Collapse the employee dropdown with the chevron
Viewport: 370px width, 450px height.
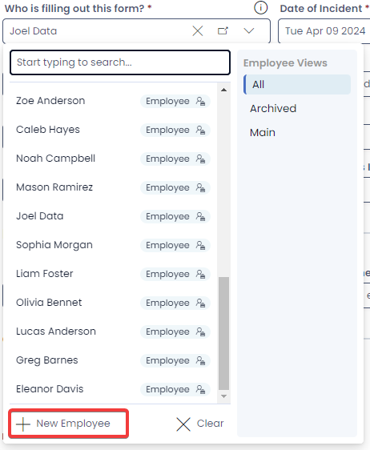(249, 30)
